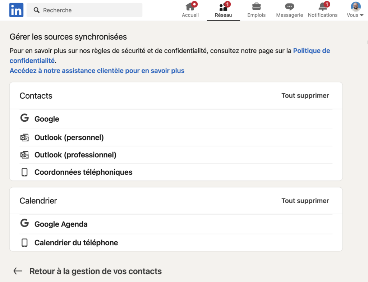This screenshot has width=368, height=282.
Task: Select Coordonnées téléphoniques row text
Action: coord(83,172)
